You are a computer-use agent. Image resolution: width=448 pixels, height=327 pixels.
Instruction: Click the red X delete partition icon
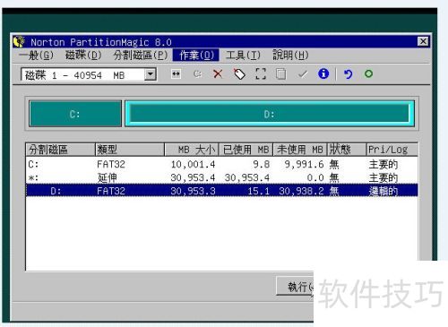pyautogui.click(x=218, y=73)
